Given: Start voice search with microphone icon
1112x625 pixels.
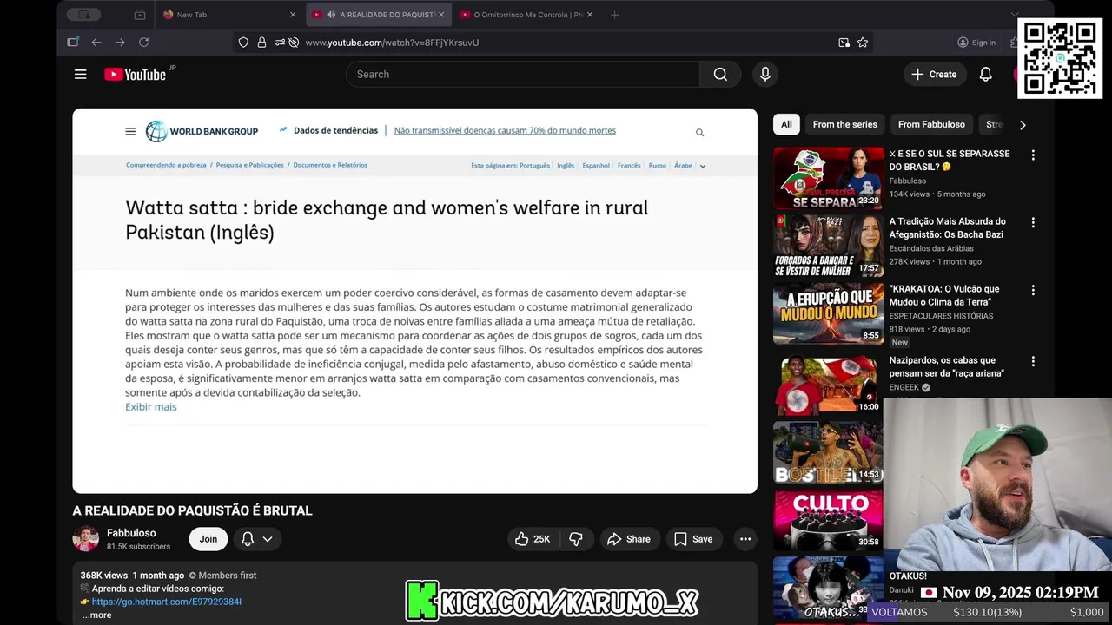Looking at the screenshot, I should [x=765, y=75].
